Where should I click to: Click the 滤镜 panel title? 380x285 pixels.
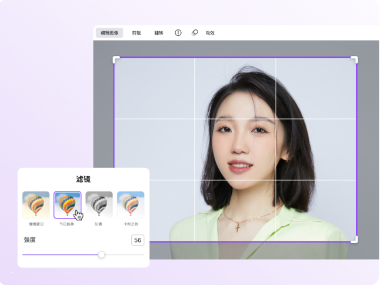83,179
